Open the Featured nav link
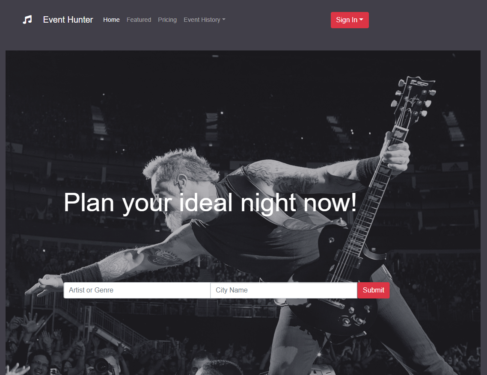Viewport: 487px width, 375px height. pos(139,20)
